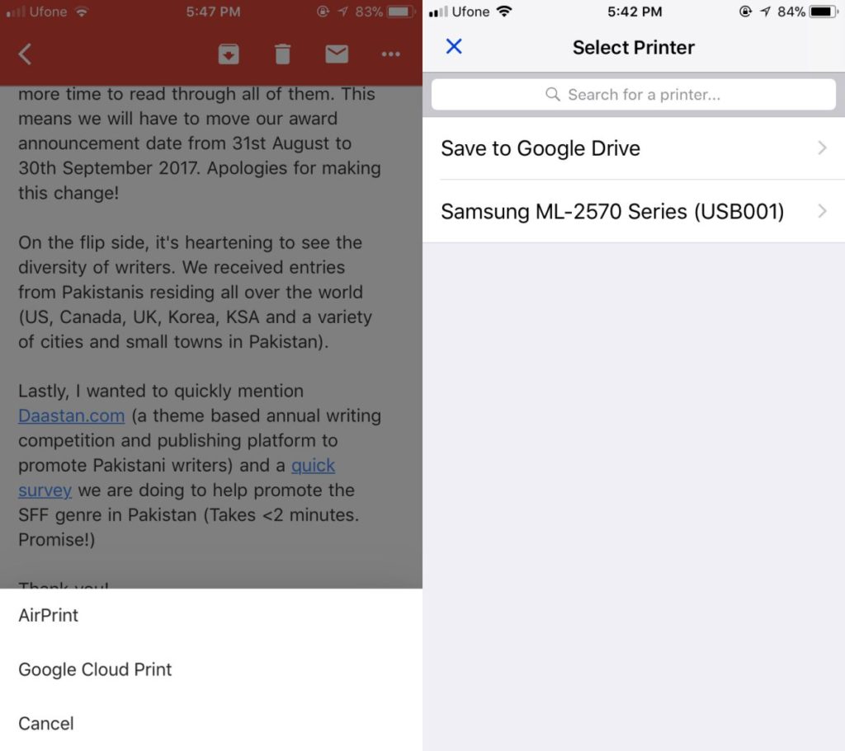Select the Samsung ML-2570 Series printer
Image resolution: width=845 pixels, height=751 pixels.
612,212
